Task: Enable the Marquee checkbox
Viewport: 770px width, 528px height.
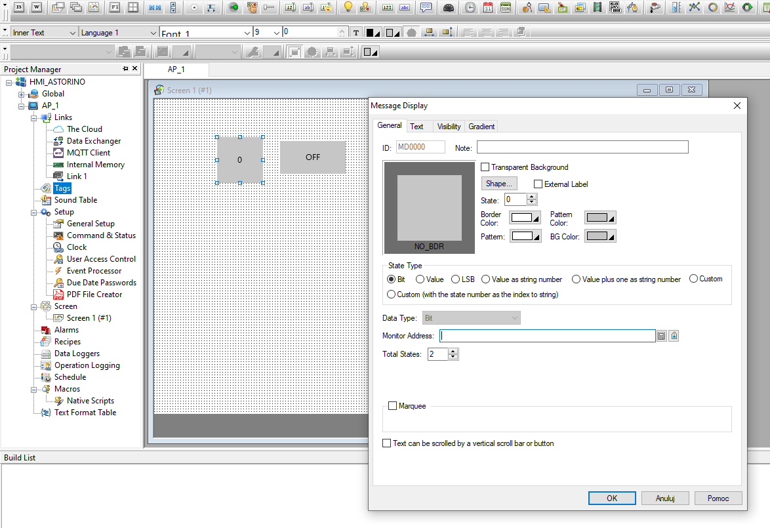Action: coord(392,406)
